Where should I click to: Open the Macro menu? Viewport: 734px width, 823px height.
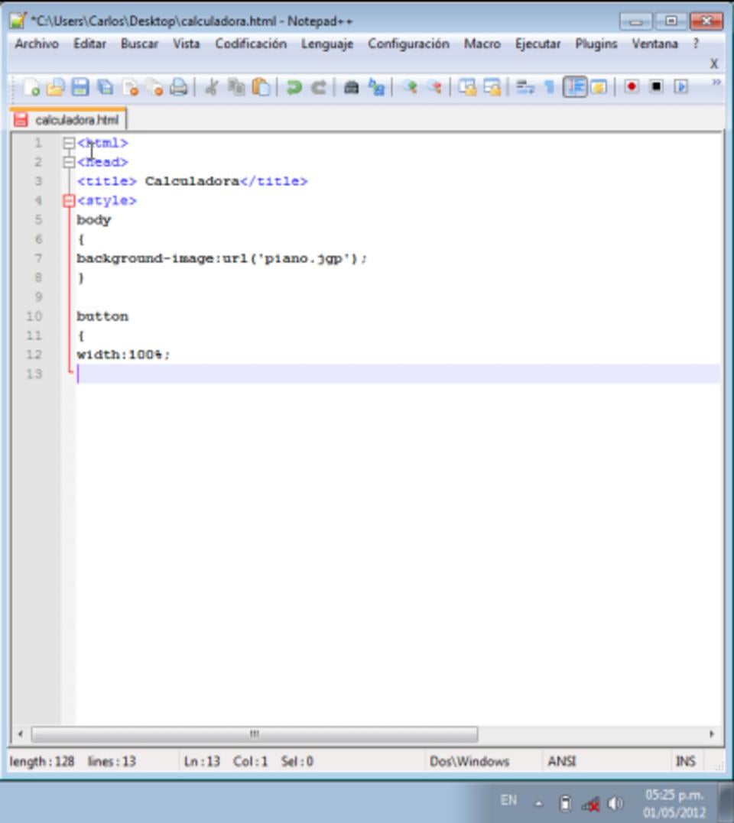pyautogui.click(x=482, y=44)
